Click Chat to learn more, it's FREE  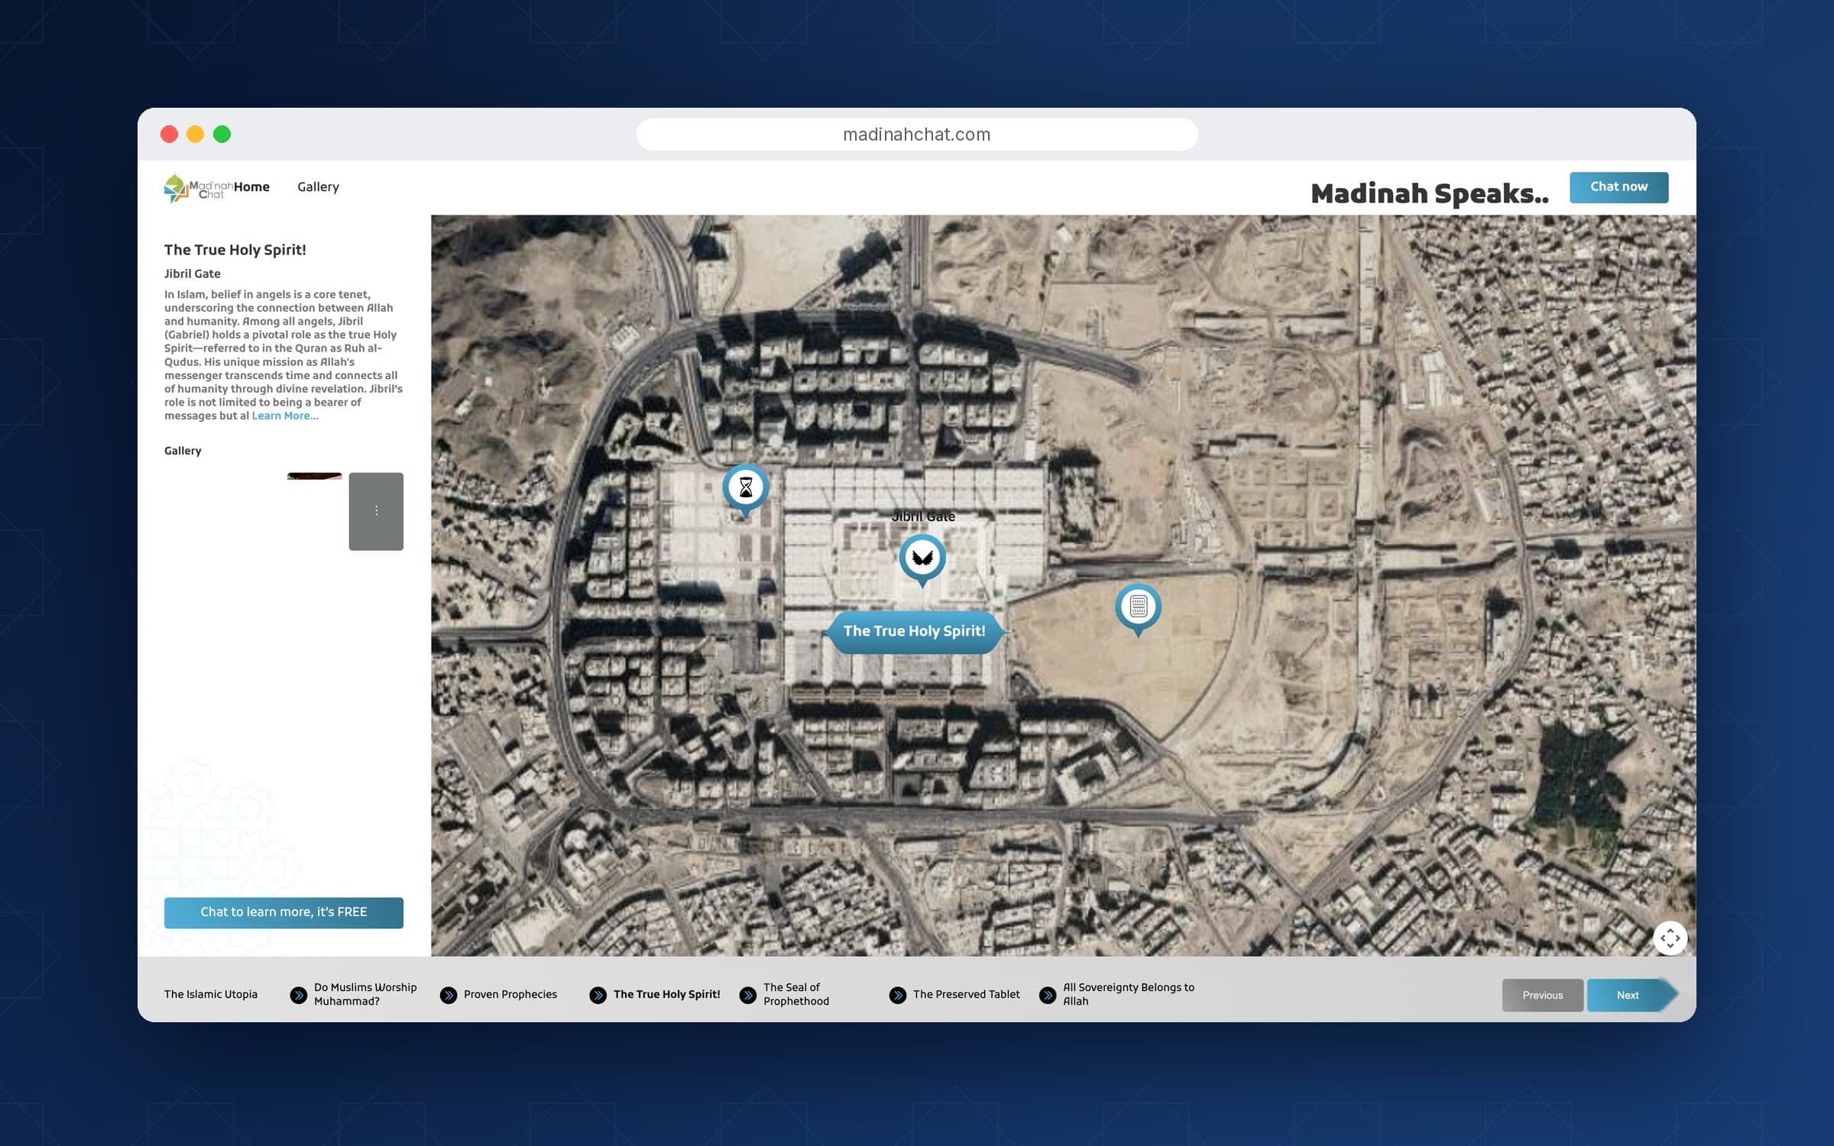284,912
